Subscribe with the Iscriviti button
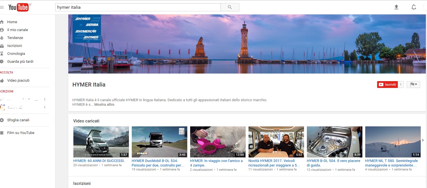 pos(387,85)
